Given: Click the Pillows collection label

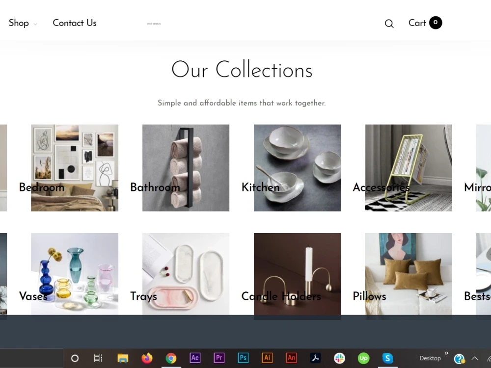Looking at the screenshot, I should tap(370, 296).
